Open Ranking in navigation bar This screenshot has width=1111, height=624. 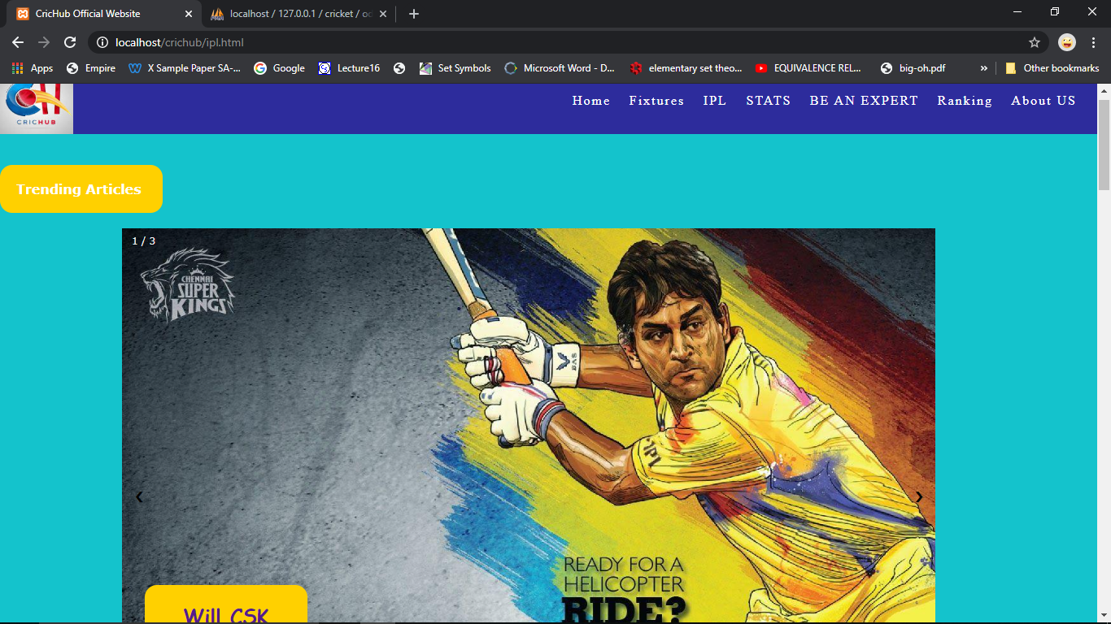pos(965,101)
